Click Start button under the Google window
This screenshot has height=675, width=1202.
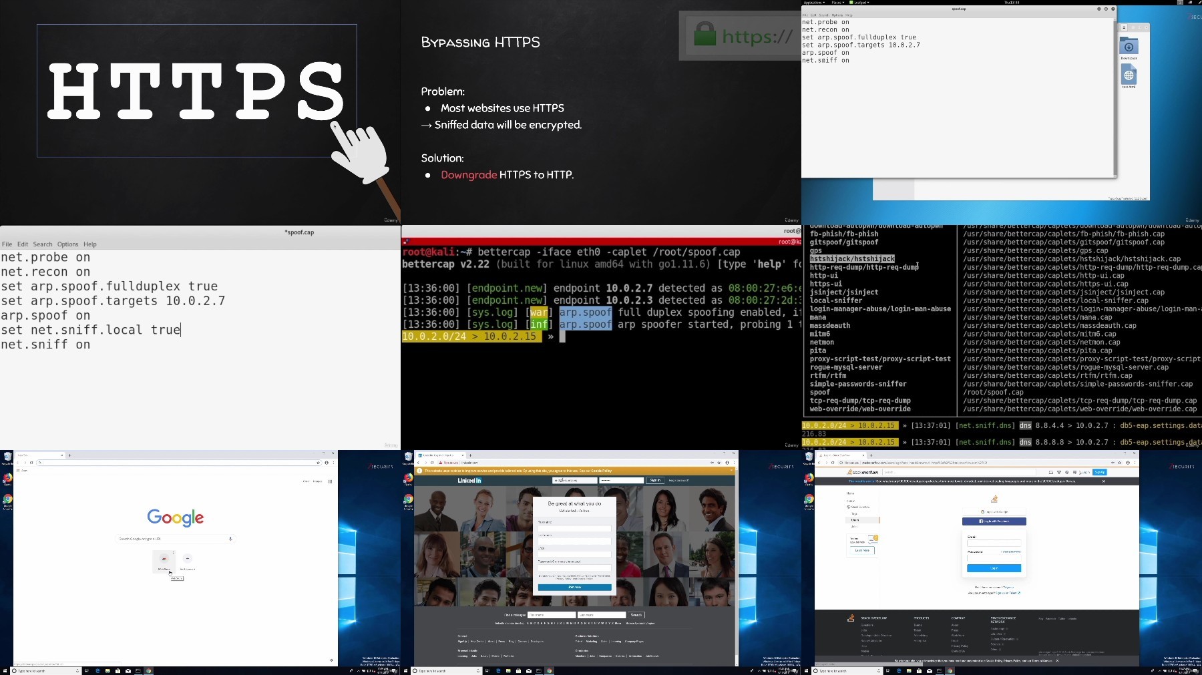5,671
